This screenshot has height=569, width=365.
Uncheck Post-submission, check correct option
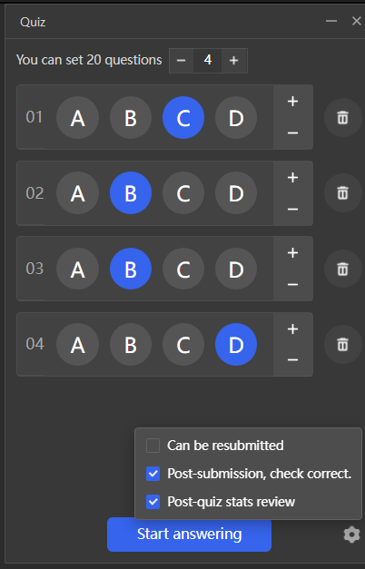tap(153, 474)
